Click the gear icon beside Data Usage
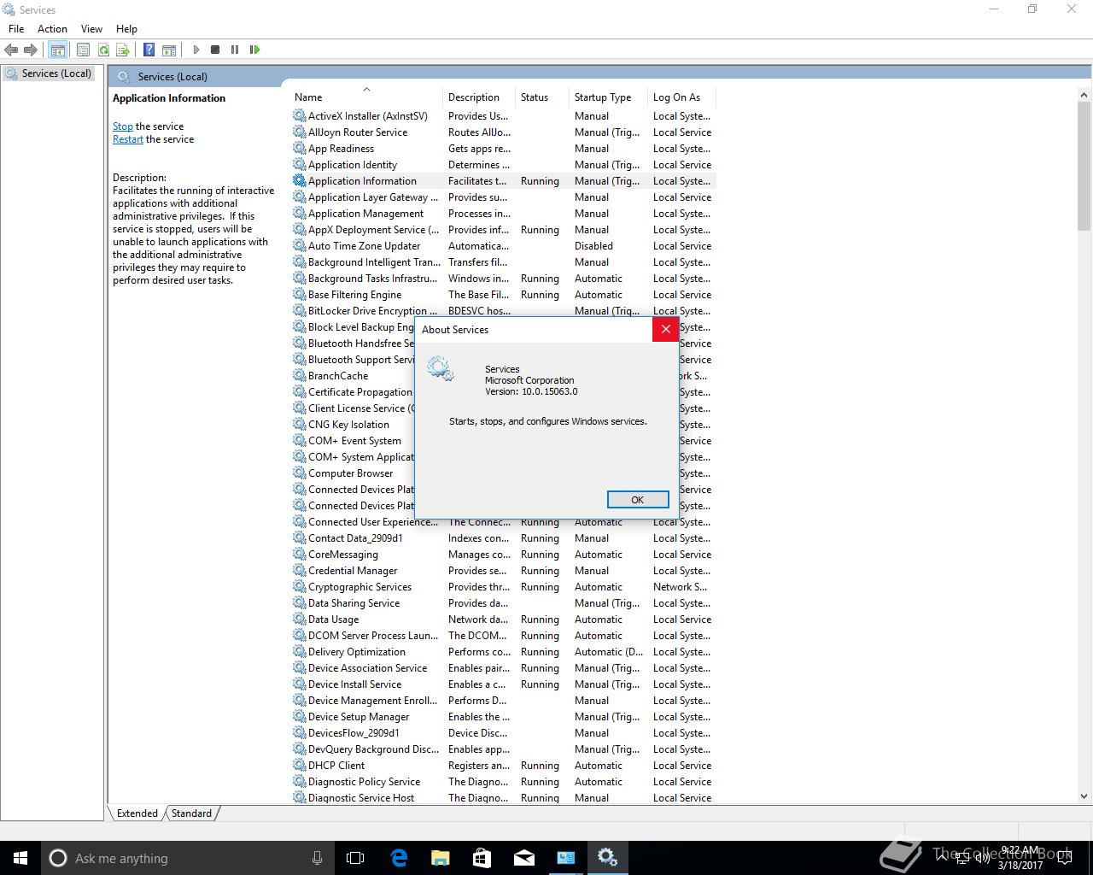Screen dimensions: 1093x875 click(299, 619)
